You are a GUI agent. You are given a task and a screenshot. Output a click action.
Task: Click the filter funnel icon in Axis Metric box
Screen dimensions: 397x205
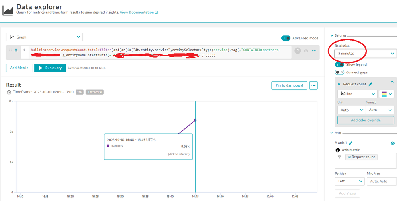339,157
